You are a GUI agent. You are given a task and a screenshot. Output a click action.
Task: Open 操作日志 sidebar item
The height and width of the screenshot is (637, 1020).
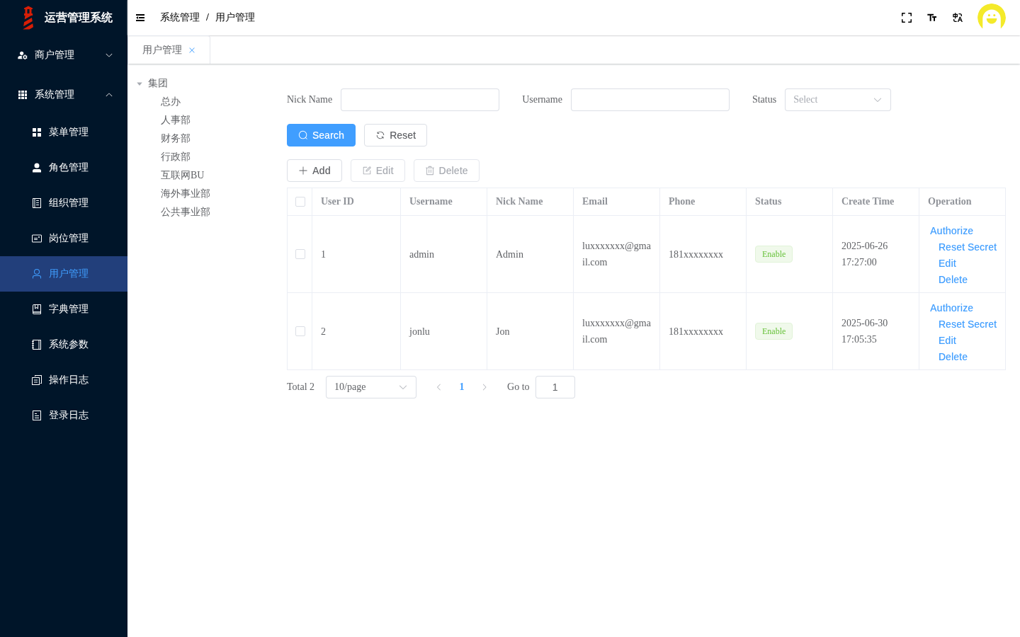click(64, 380)
